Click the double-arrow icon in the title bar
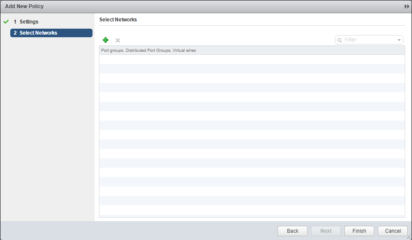The width and height of the screenshot is (412, 240). pyautogui.click(x=406, y=7)
